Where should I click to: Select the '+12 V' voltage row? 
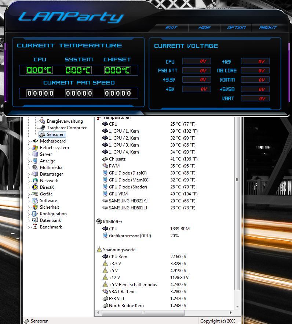[x=146, y=277]
